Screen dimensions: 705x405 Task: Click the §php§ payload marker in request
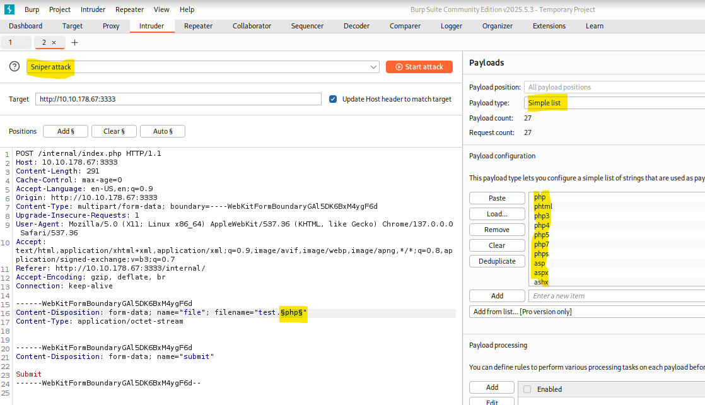291,312
